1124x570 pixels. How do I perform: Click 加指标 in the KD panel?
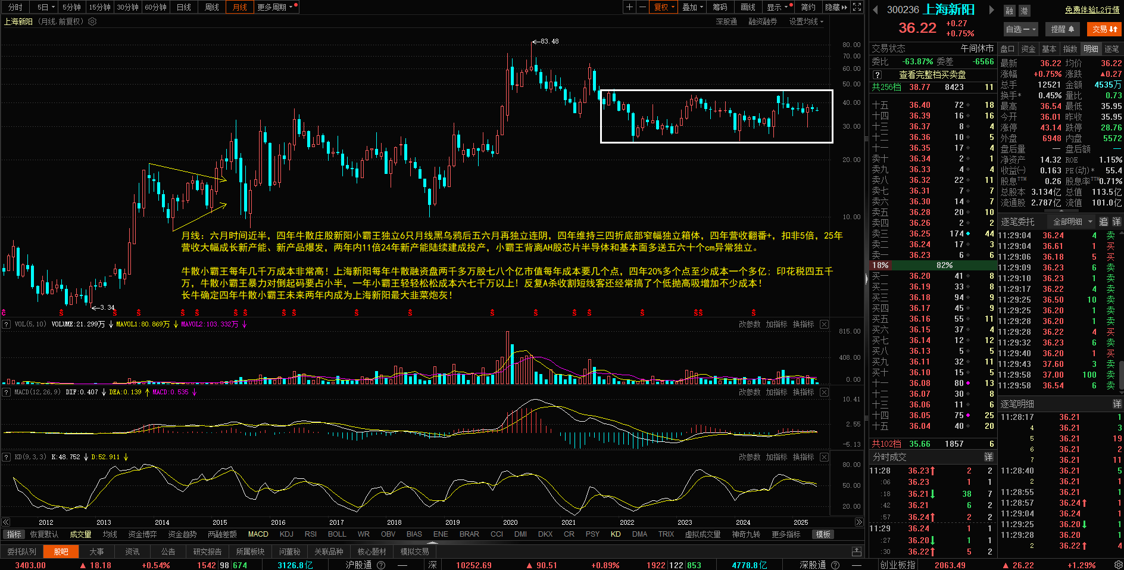coord(776,457)
